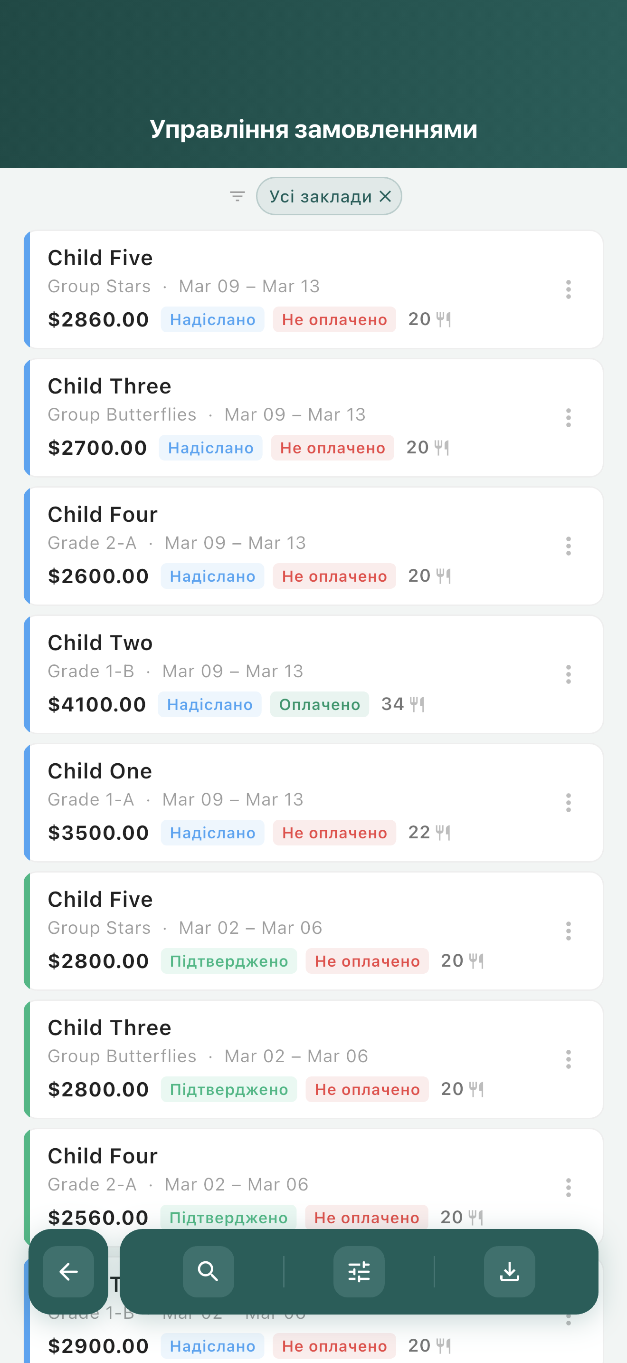Remove the "Усі заклади" filter chip
Image resolution: width=627 pixels, height=1363 pixels.
pyautogui.click(x=386, y=196)
